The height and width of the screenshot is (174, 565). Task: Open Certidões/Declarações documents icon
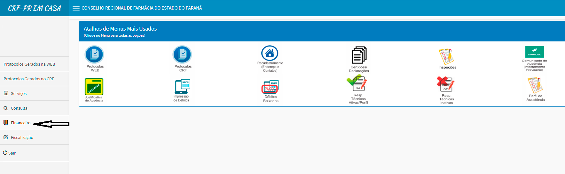[359, 55]
